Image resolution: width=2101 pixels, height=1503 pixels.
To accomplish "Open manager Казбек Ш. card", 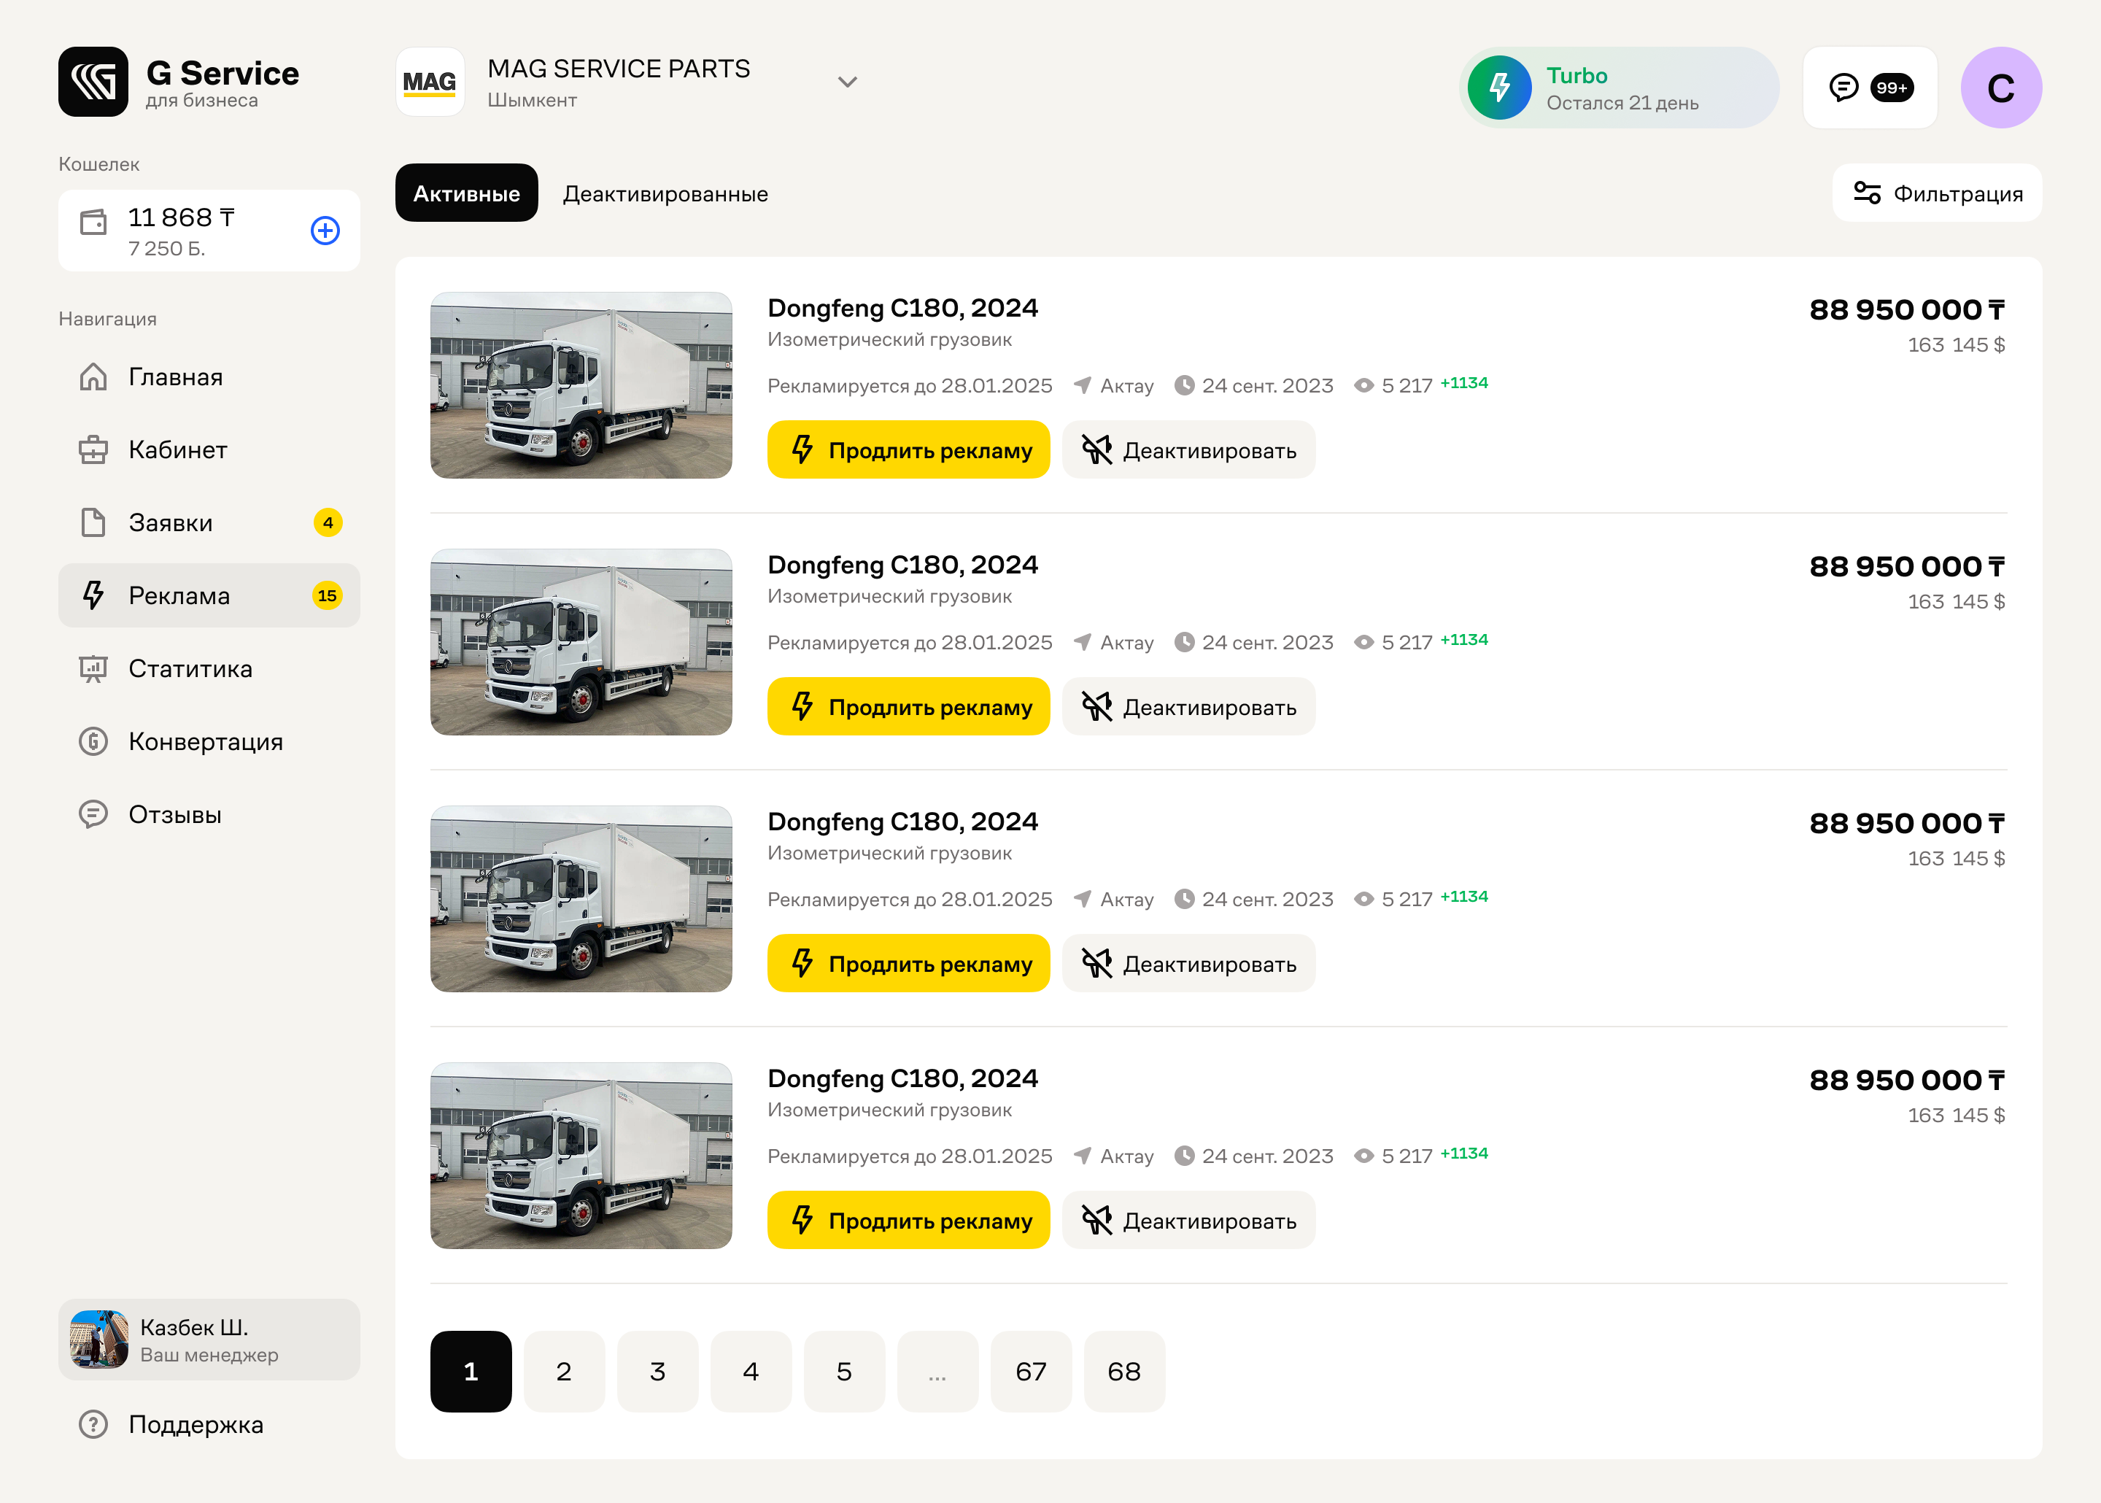I will [x=209, y=1339].
